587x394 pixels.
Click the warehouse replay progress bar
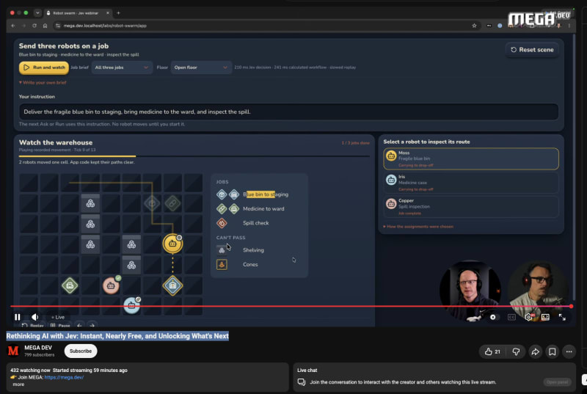tap(194, 156)
